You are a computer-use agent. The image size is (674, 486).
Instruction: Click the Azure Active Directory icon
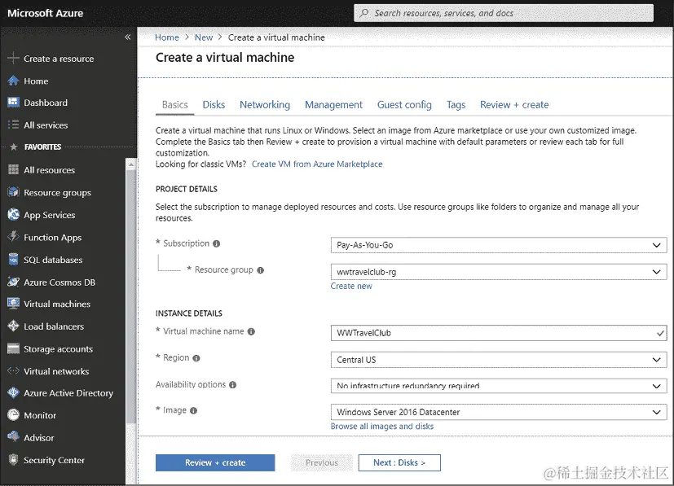click(13, 392)
